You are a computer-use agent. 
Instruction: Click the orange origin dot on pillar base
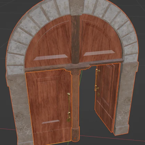point(75,138)
